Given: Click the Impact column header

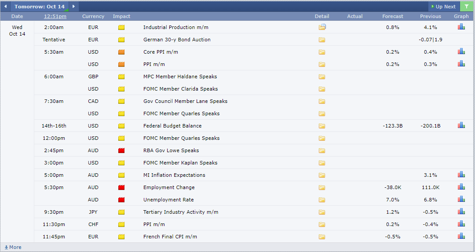Looking at the screenshot, I should 121,16.
